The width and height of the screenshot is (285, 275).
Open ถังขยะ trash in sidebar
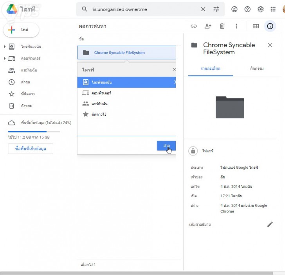[x=26, y=106]
